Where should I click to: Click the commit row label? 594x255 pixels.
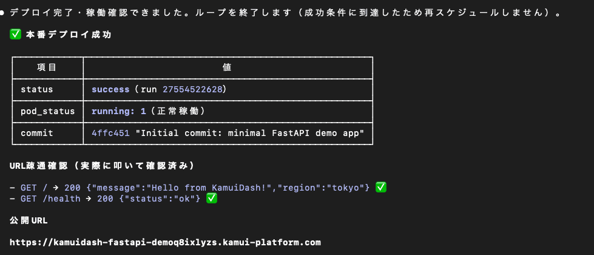point(37,133)
